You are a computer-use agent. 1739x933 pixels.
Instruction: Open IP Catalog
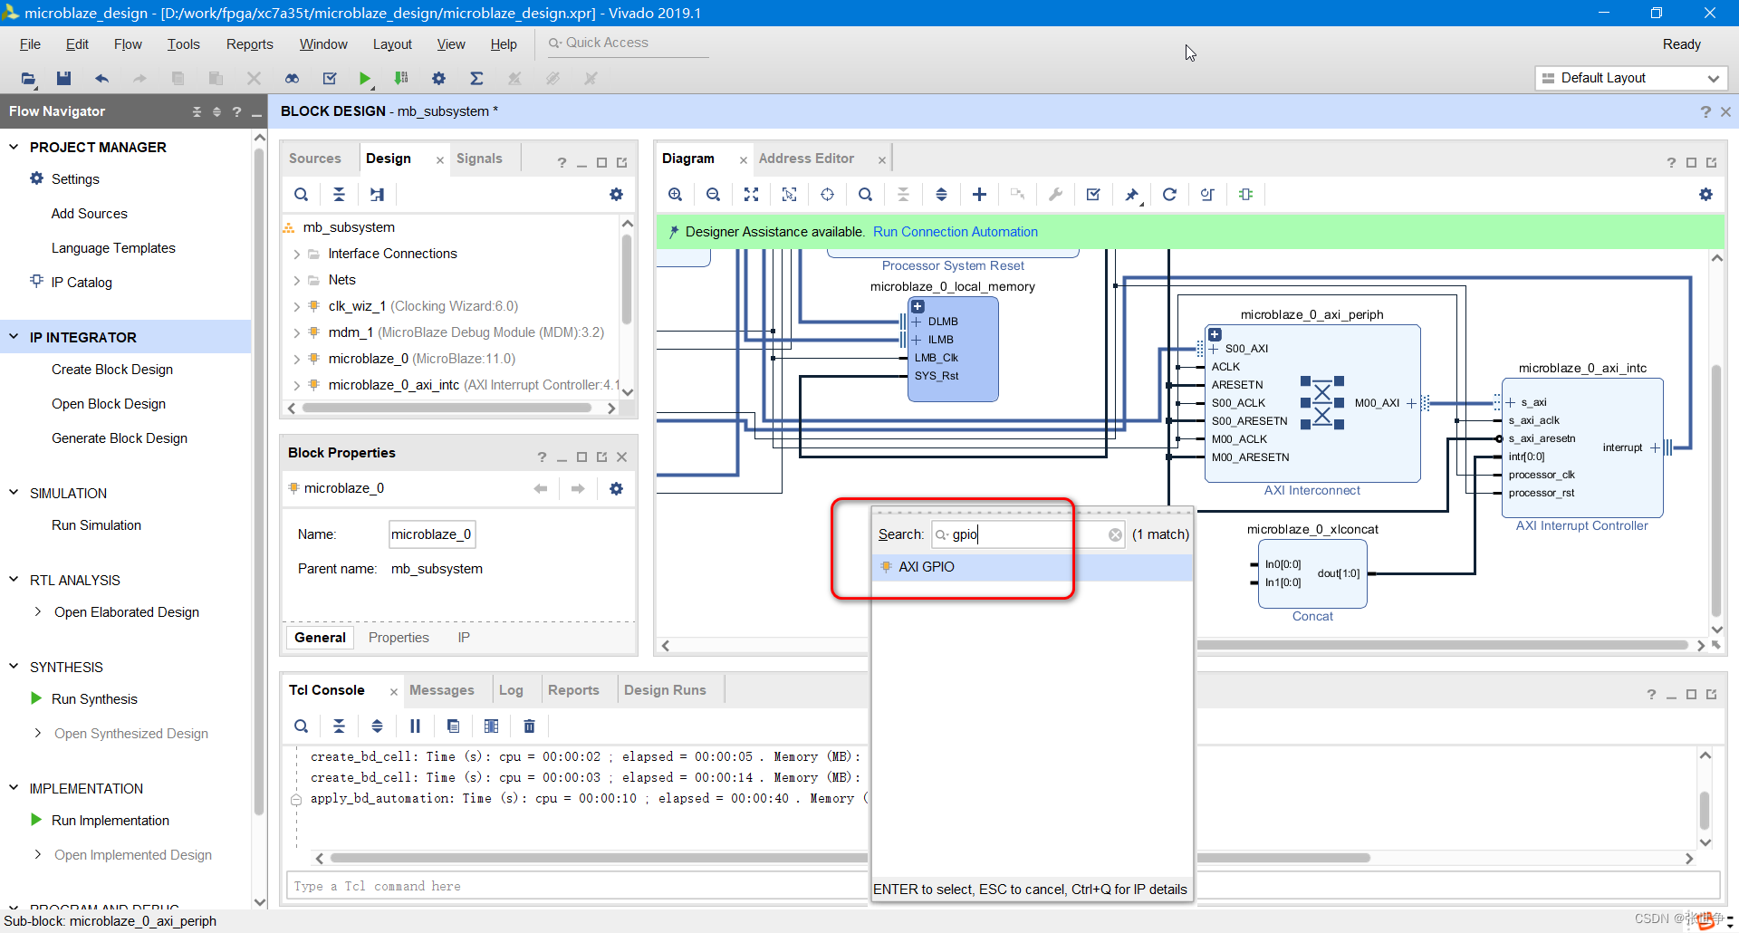(x=82, y=283)
